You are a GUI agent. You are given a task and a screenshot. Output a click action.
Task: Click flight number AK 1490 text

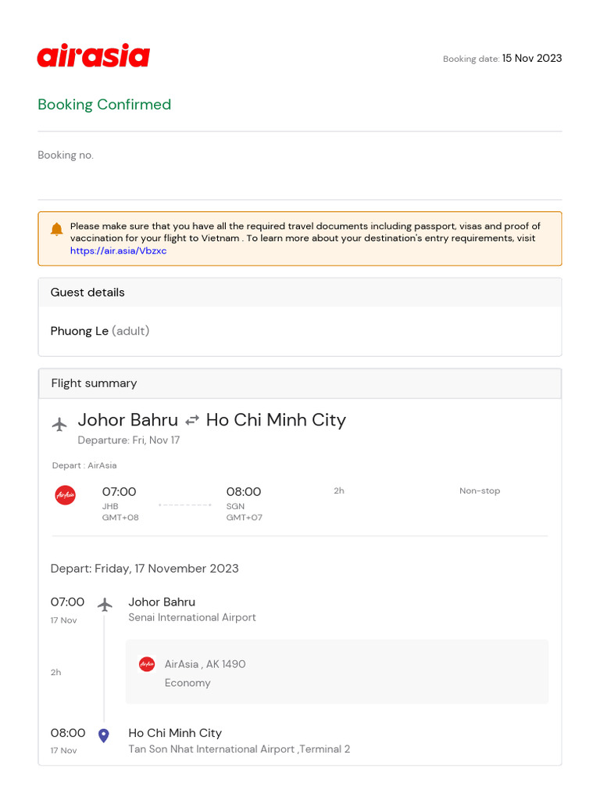pos(226,664)
